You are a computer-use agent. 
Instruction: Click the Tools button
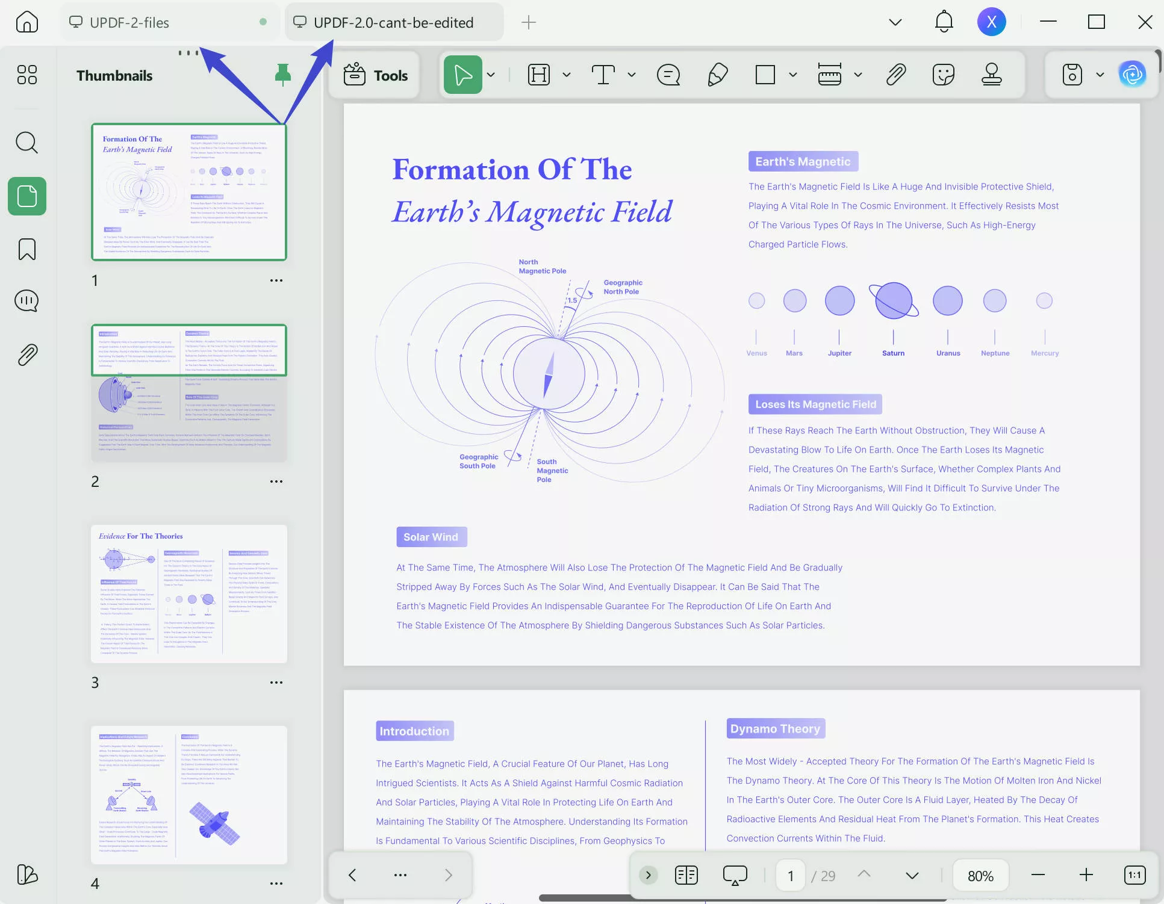[374, 75]
